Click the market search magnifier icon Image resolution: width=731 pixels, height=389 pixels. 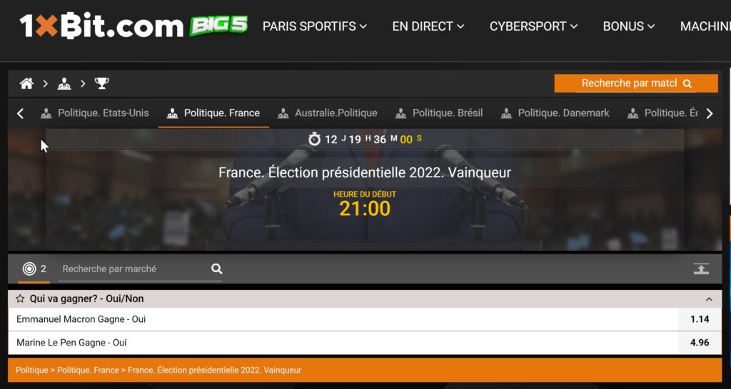pyautogui.click(x=217, y=269)
